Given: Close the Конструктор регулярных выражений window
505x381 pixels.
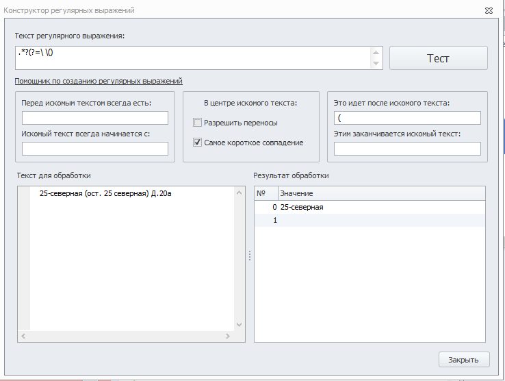Looking at the screenshot, I should click(x=489, y=11).
